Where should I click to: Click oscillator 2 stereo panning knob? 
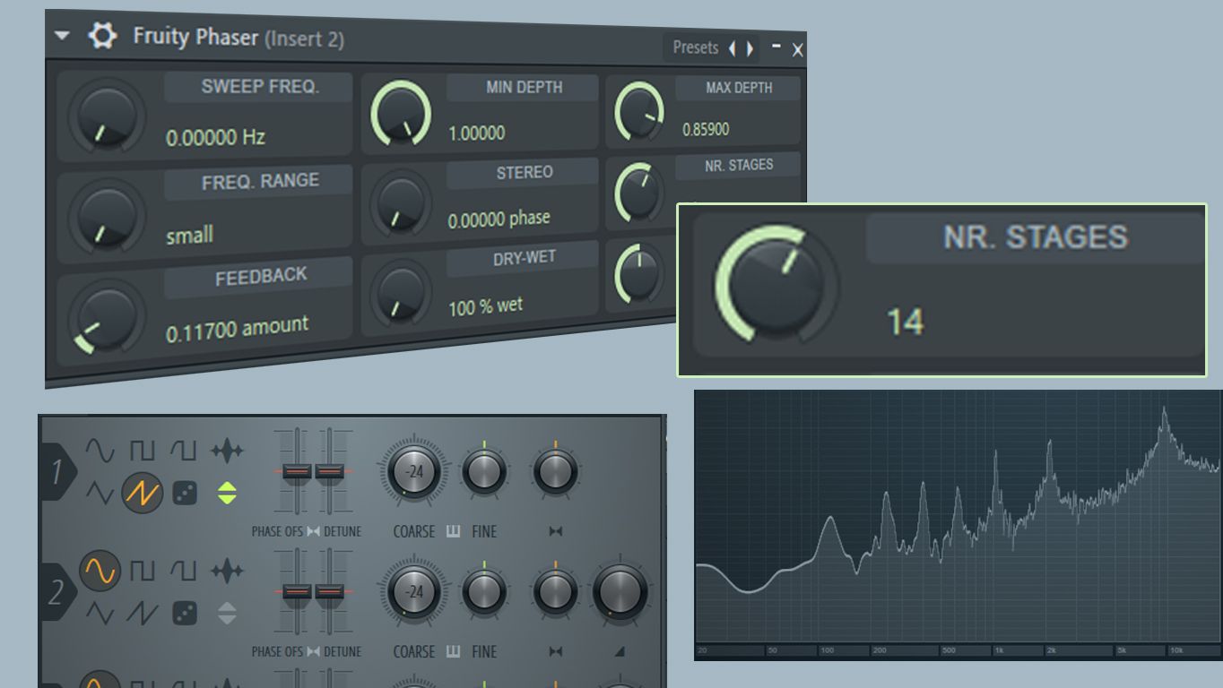tap(555, 592)
